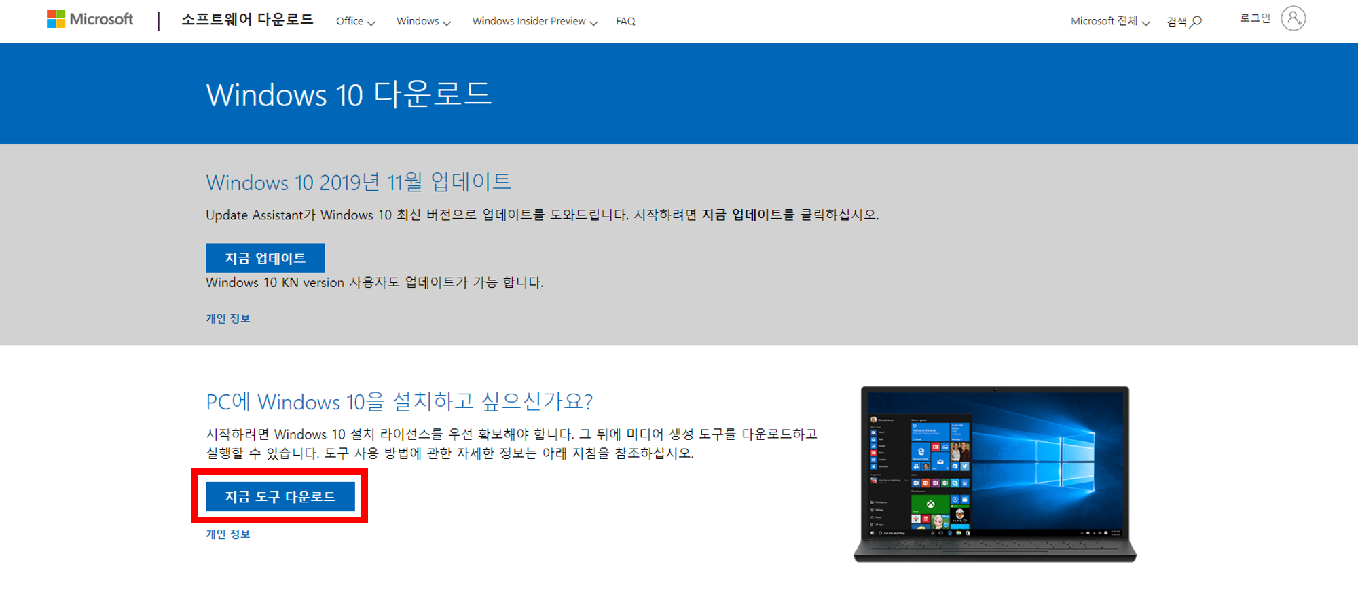Click the search magnifier icon
Screen dimensions: 1358x594
[x=1196, y=22]
